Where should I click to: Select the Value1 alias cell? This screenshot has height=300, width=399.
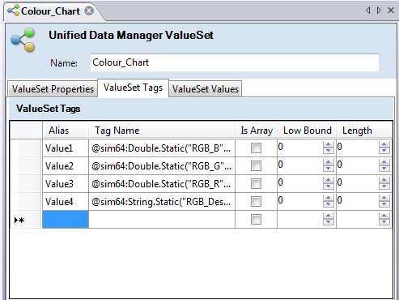click(x=66, y=148)
